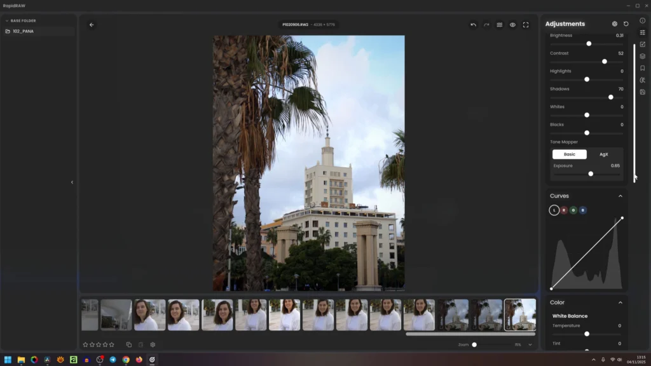
Task: Open the layers/masks panel icon
Action: pyautogui.click(x=642, y=56)
